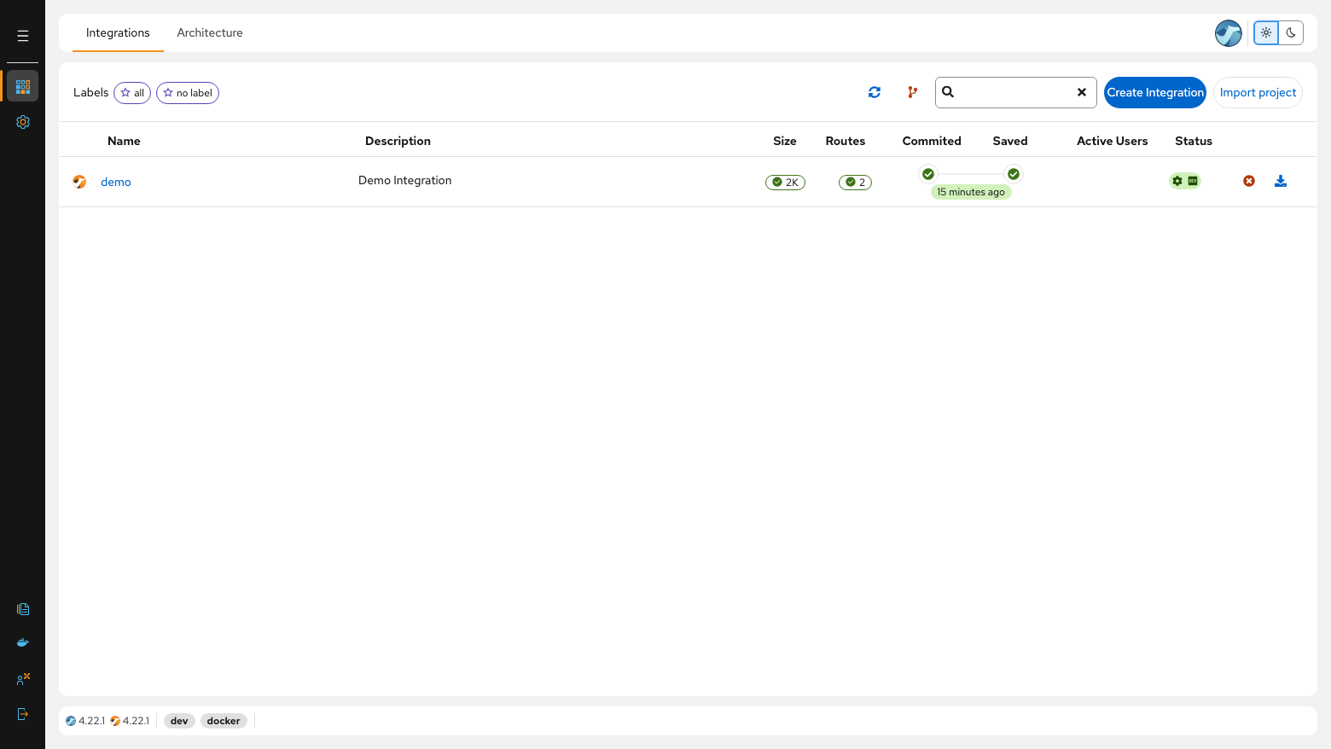This screenshot has height=749, width=1331.
Task: Open the demo integration link
Action: [x=116, y=182]
